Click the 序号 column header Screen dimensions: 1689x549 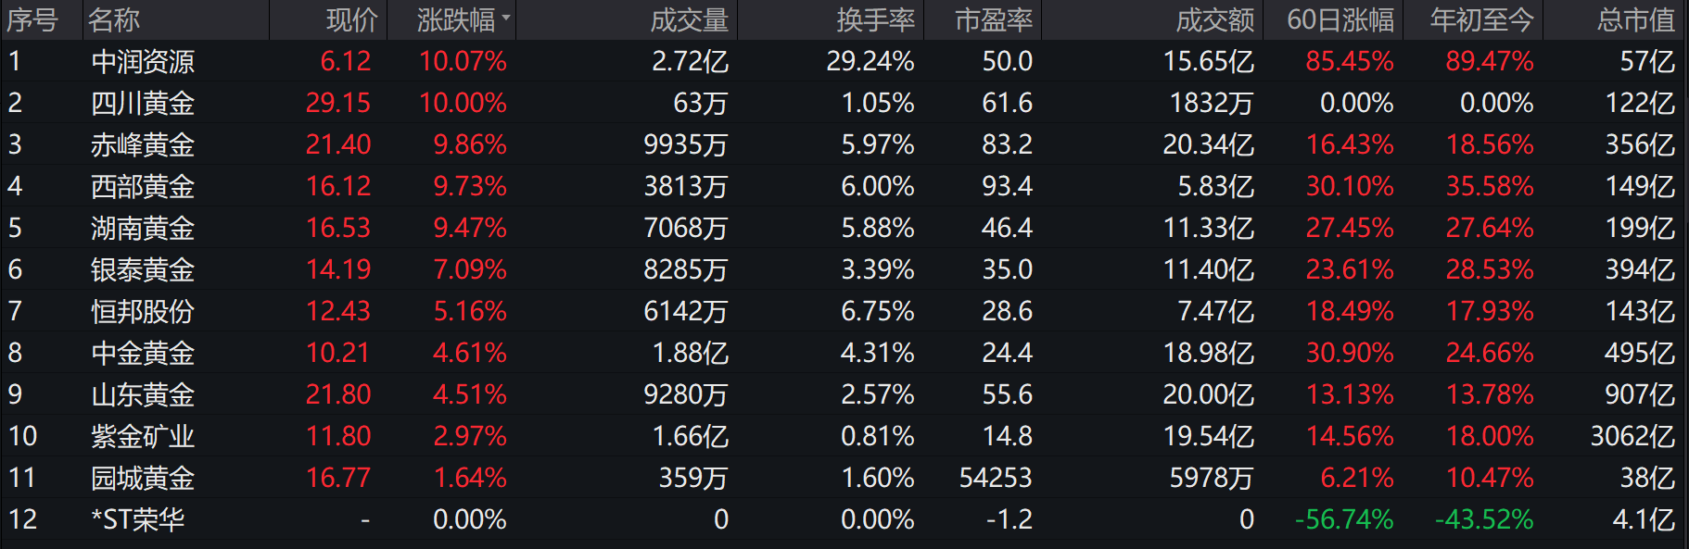[x=32, y=19]
